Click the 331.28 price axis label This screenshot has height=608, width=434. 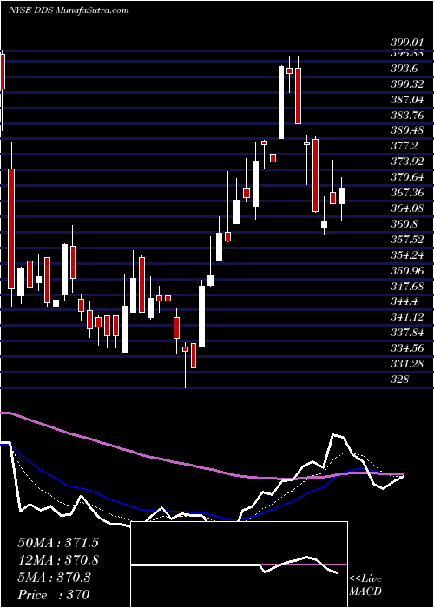[x=407, y=364]
